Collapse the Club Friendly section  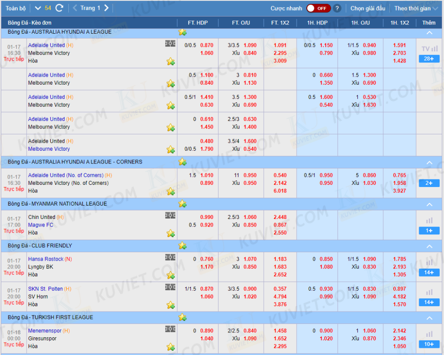[429, 246]
